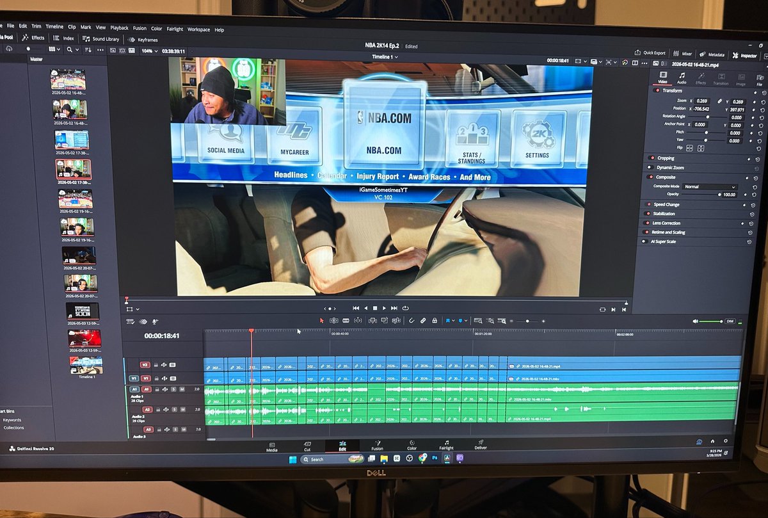
Task: Select the Selection Mode arrow tool
Action: (x=322, y=320)
